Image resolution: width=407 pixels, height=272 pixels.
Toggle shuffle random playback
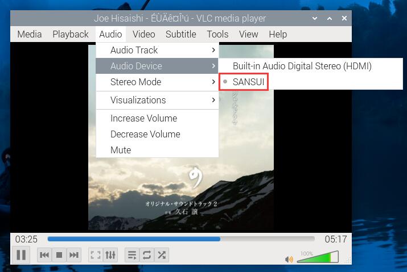tap(162, 256)
